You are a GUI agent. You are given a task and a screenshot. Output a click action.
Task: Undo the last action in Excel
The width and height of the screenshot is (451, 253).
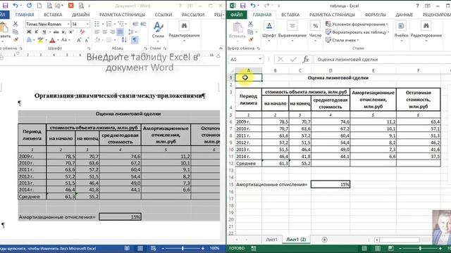253,6
